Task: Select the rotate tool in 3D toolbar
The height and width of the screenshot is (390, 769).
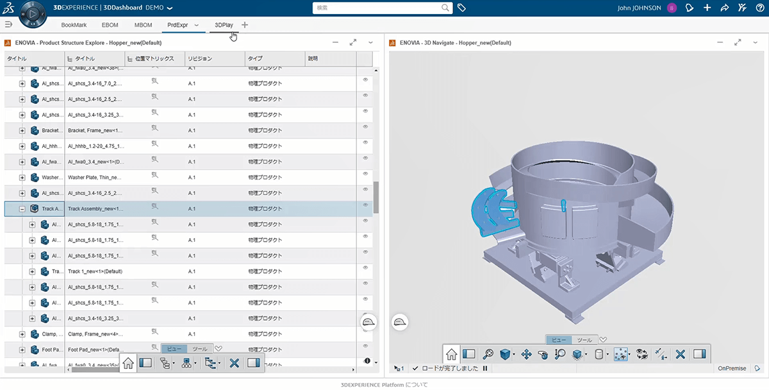Action: (543, 353)
